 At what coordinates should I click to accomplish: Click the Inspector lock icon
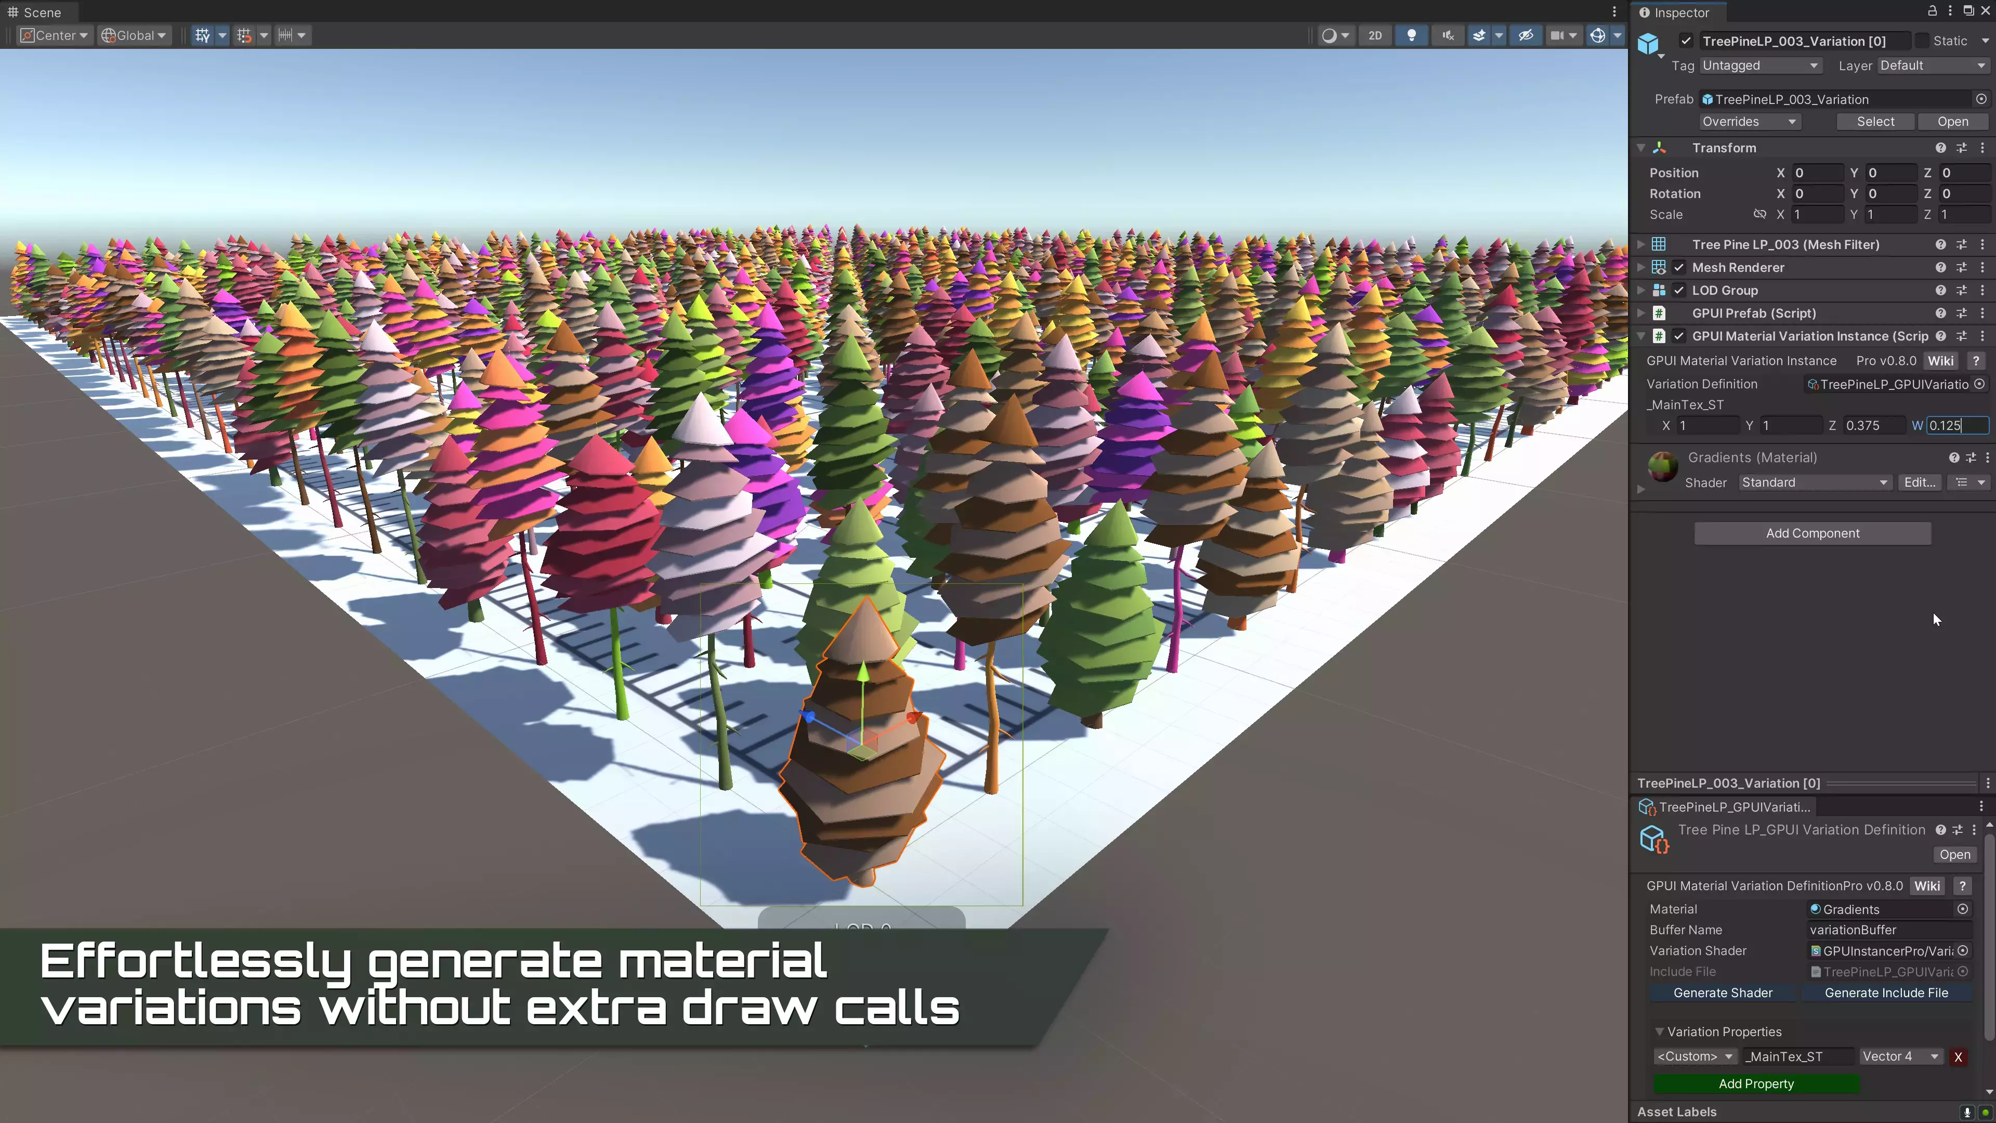click(1932, 11)
